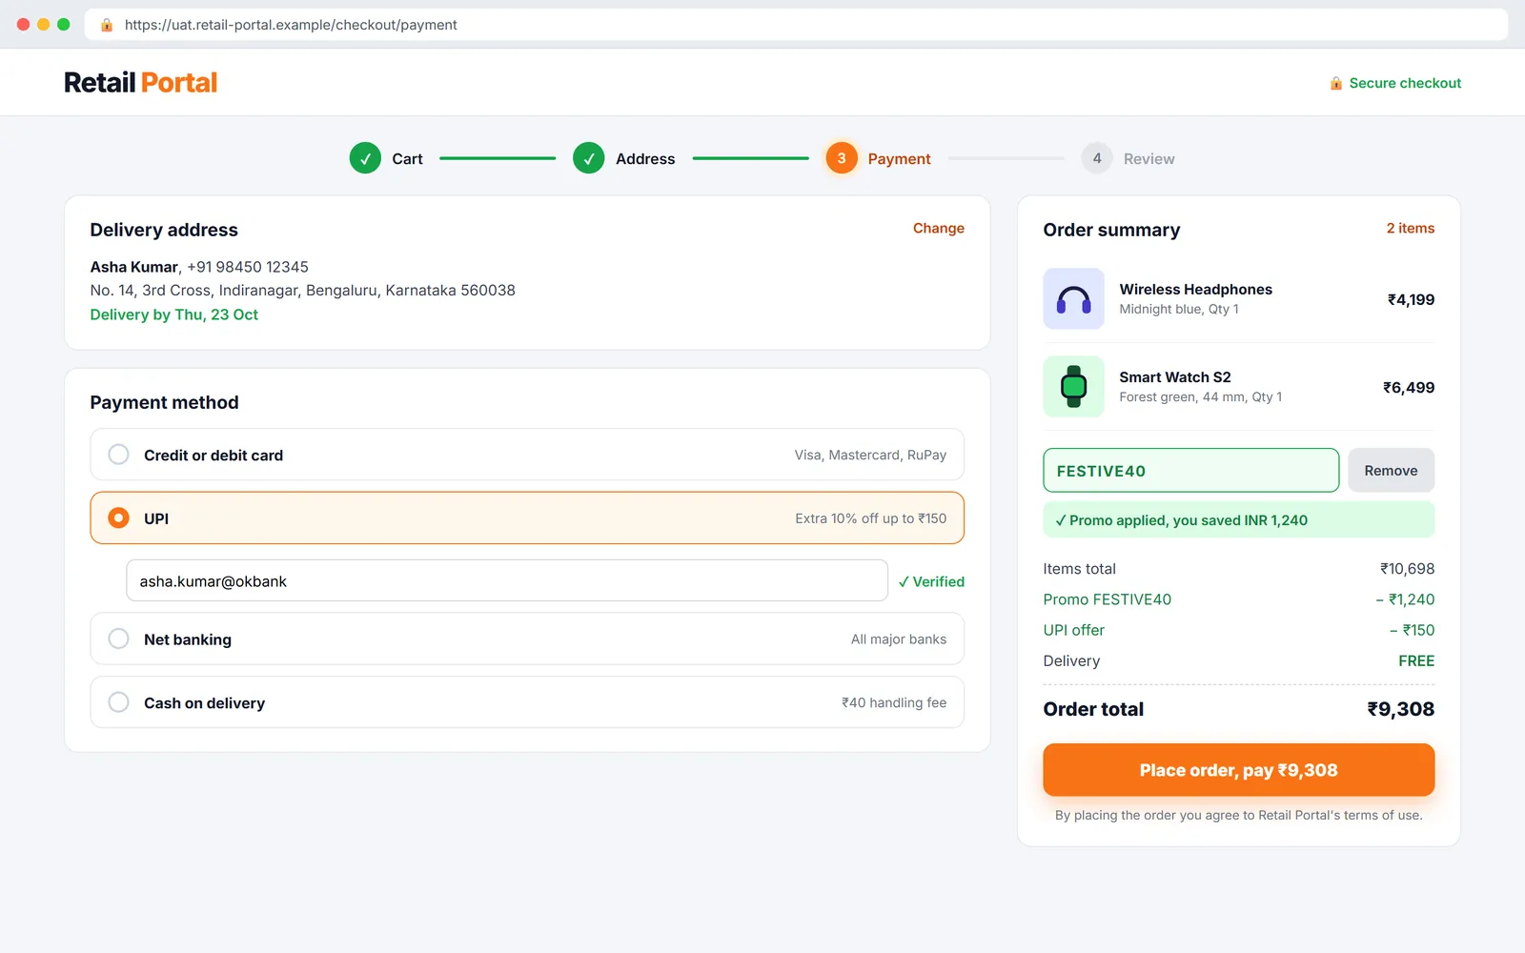Image resolution: width=1525 pixels, height=953 pixels.
Task: Click the Smart Watch S2 item name
Action: pos(1174,377)
